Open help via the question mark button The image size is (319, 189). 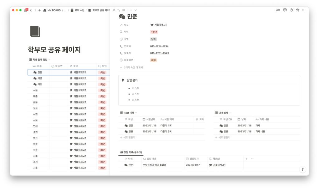302,169
